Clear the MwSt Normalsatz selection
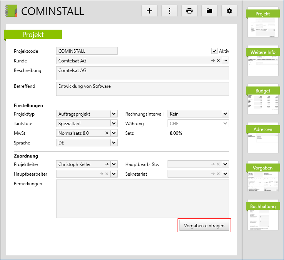The width and height of the screenshot is (284, 260). click(107, 133)
